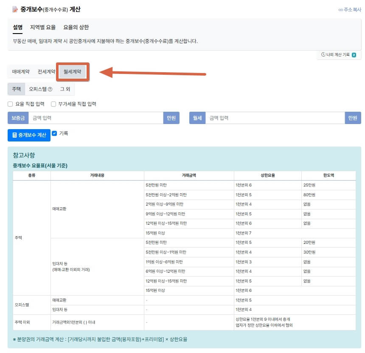The image size is (365, 353).
Task: Click the clock icon in 나의 계산 기록
Action: [323, 54]
